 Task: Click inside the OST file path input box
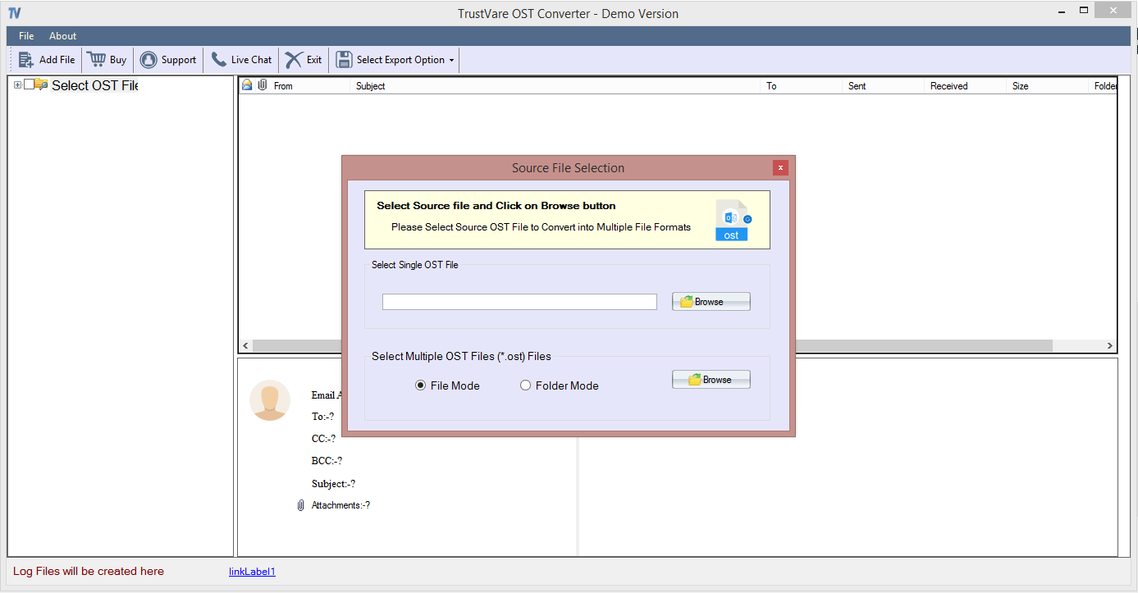(519, 301)
